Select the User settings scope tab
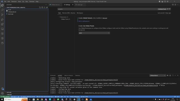180x101 pixels. 59,13
